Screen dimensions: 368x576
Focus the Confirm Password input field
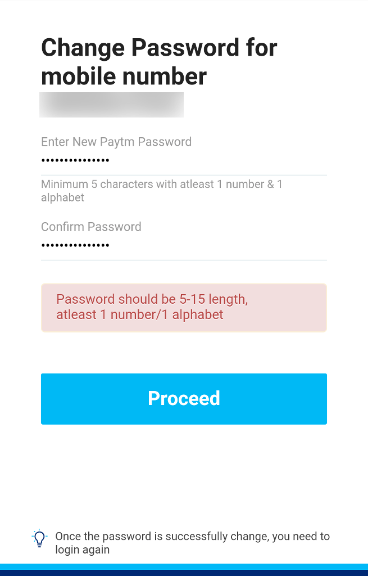(x=183, y=246)
